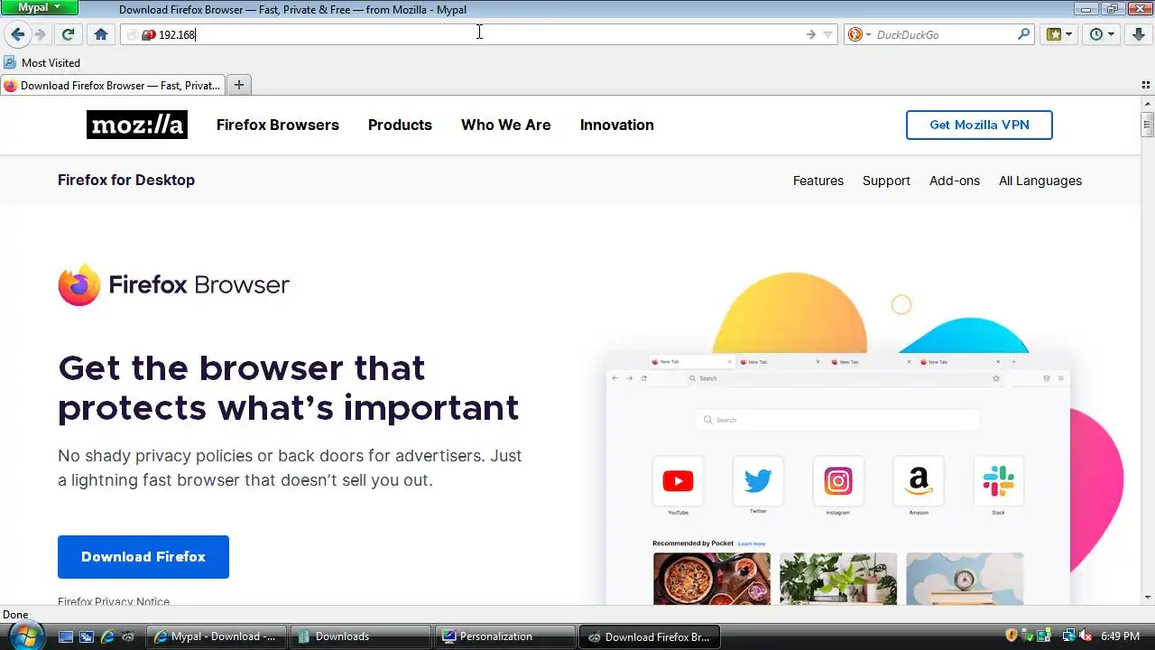
Task: Click the list all tabs grid icon
Action: coord(1146,85)
